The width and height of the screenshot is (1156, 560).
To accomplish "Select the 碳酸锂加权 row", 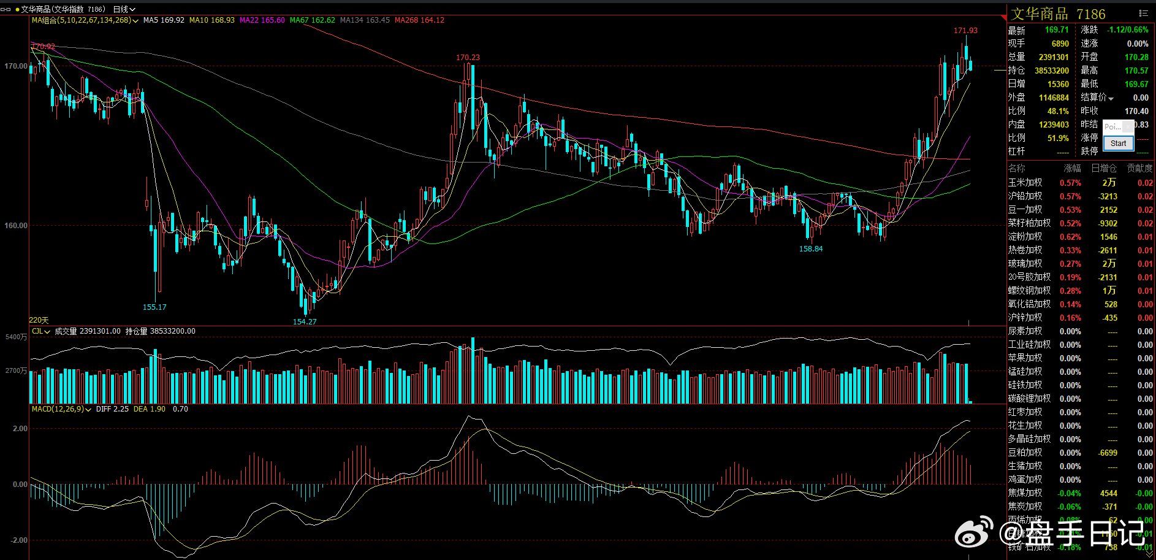I will pyautogui.click(x=1081, y=399).
